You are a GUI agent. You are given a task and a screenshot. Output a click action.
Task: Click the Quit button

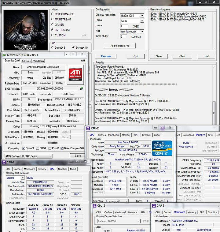point(136,56)
